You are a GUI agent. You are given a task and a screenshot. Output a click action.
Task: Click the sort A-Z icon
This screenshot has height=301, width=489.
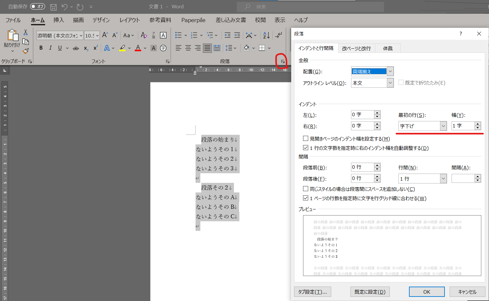[x=266, y=35]
